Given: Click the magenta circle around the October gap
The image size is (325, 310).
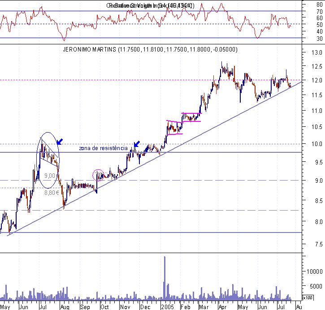Looking at the screenshot, I should point(98,175).
